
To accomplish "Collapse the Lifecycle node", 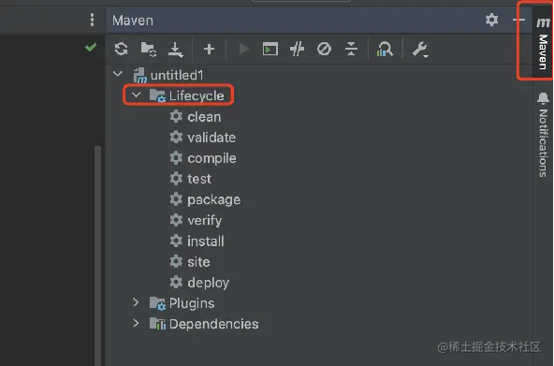I will pos(136,95).
